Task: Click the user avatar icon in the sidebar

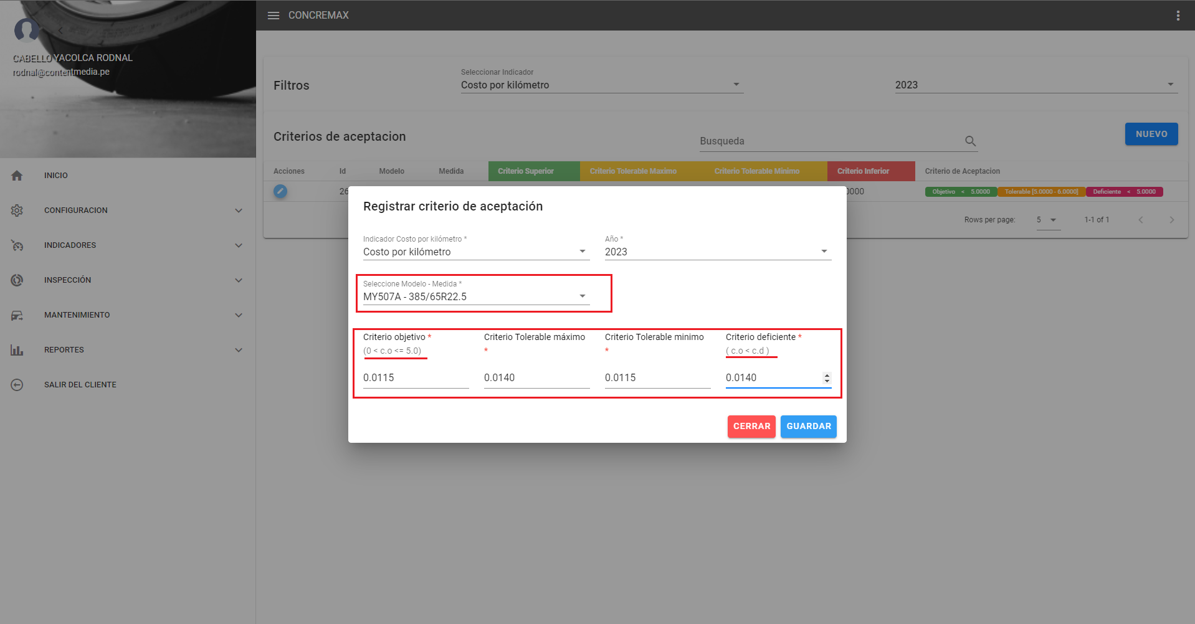Action: click(x=26, y=29)
